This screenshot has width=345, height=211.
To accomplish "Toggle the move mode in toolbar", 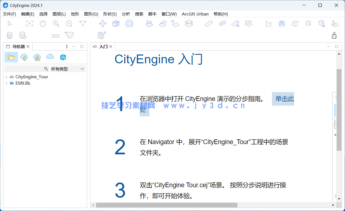I will [x=103, y=24].
